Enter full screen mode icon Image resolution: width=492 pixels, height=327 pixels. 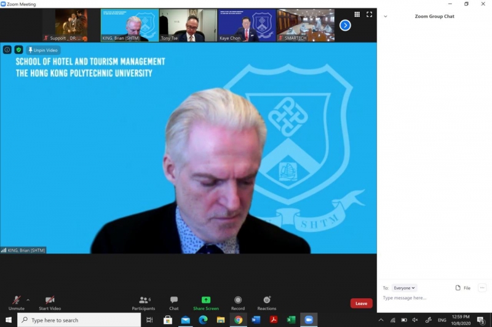(x=370, y=14)
